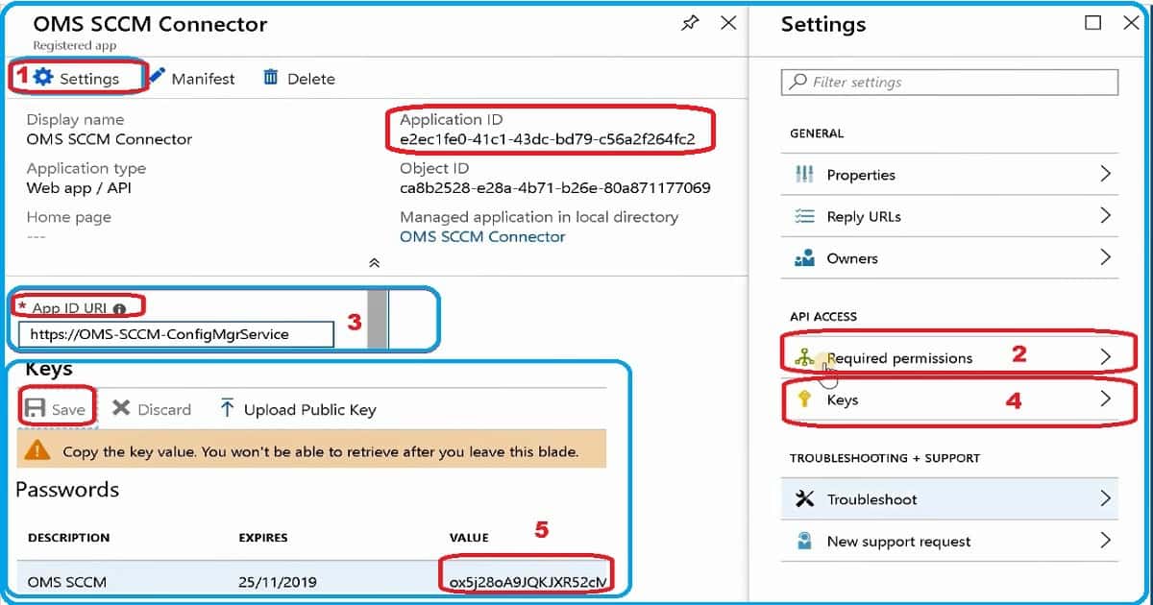Click the Filter settings search box

coord(949,82)
